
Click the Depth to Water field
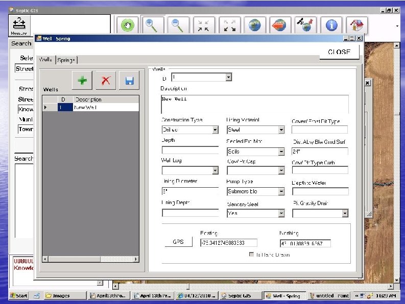[320, 191]
